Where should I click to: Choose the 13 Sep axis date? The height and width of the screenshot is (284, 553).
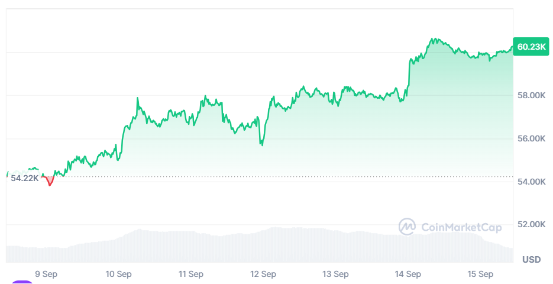(336, 274)
